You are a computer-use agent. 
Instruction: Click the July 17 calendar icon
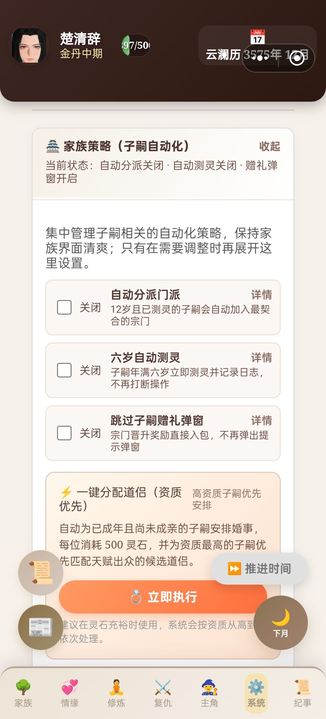point(257,37)
